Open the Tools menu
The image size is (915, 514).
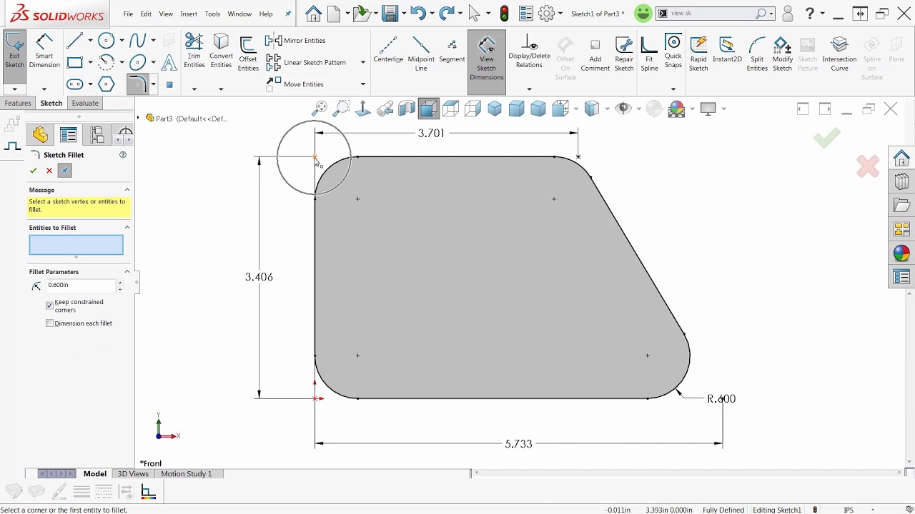212,14
